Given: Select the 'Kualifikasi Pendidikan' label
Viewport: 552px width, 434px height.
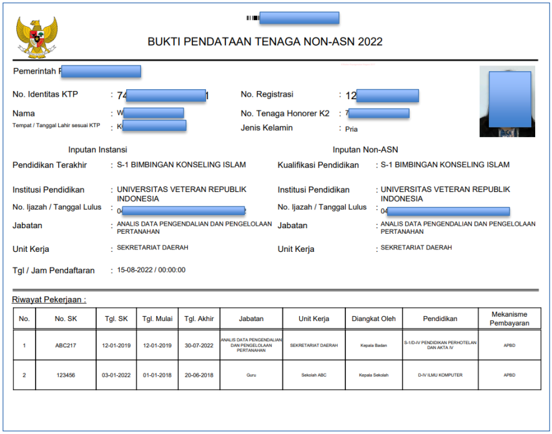Looking at the screenshot, I should click(318, 165).
